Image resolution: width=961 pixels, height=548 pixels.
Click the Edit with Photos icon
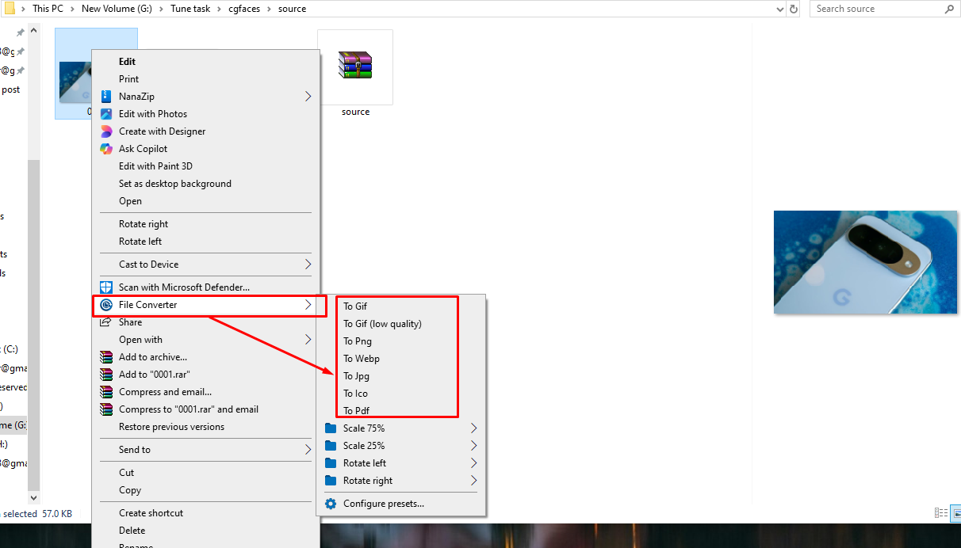(106, 113)
